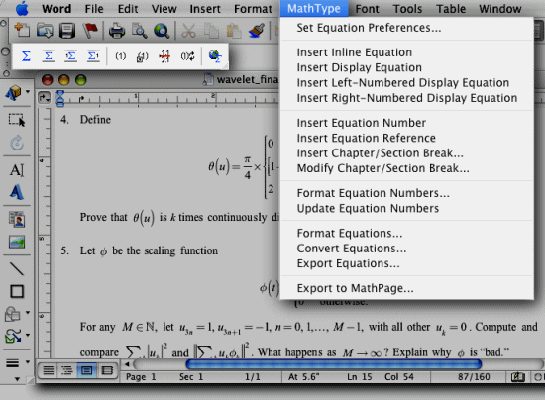Click the Export to MathPage globe icon

pos(215,55)
